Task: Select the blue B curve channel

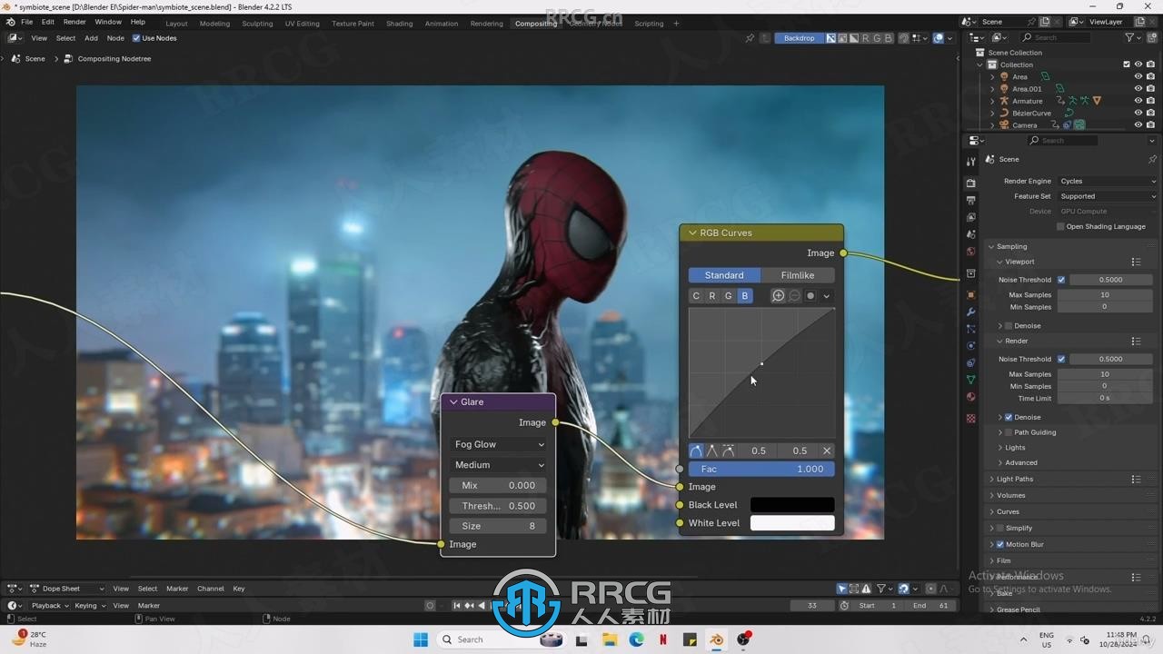Action: [745, 295]
